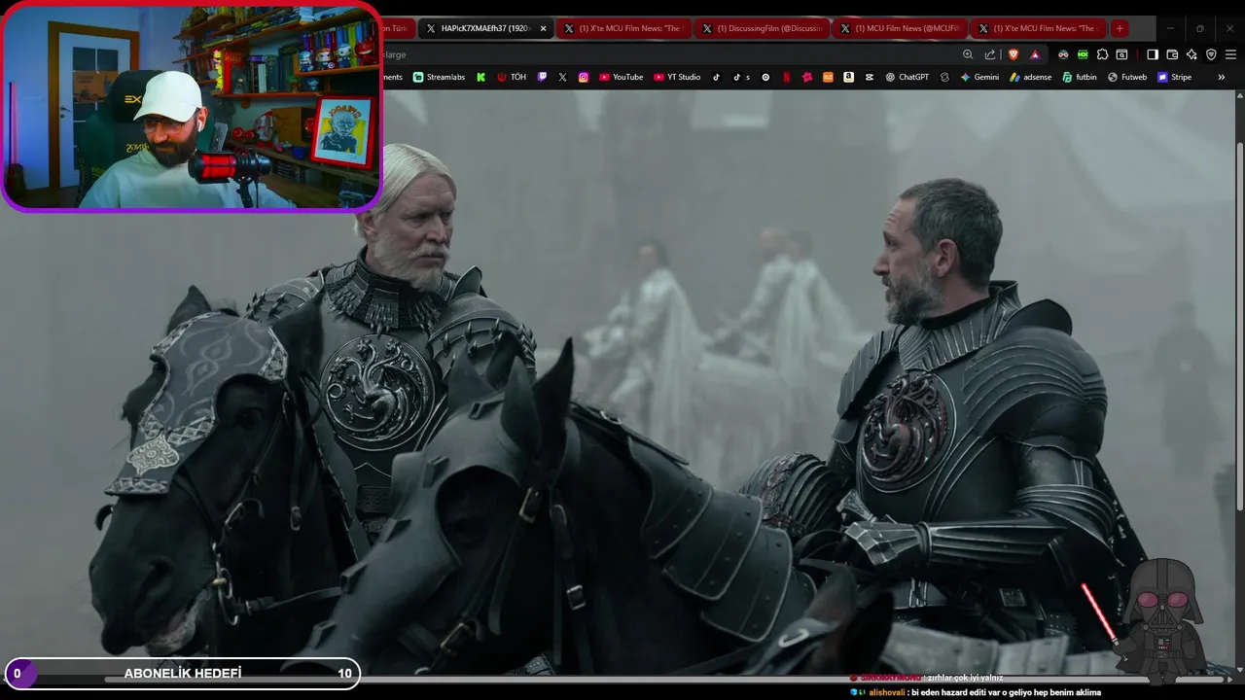The image size is (1245, 700).
Task: Click the Brave VPN shield icon
Action: pos(1211,54)
